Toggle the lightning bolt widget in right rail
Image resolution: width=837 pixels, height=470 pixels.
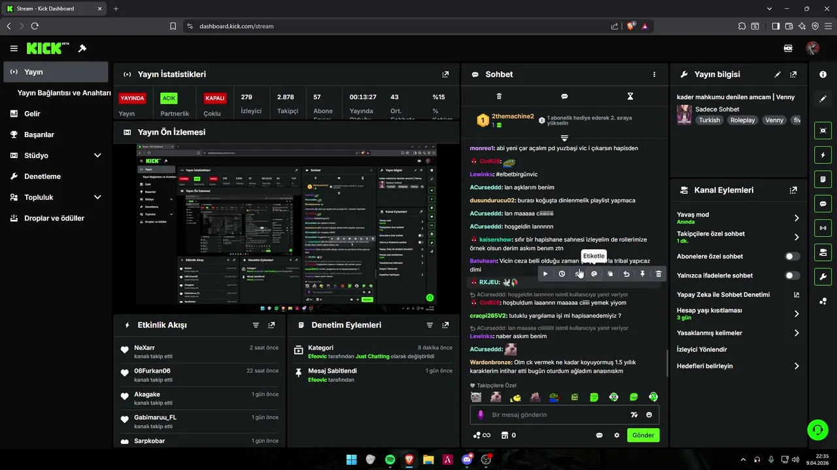tap(823, 155)
